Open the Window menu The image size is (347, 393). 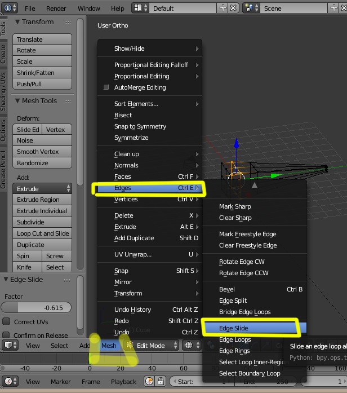pos(88,8)
